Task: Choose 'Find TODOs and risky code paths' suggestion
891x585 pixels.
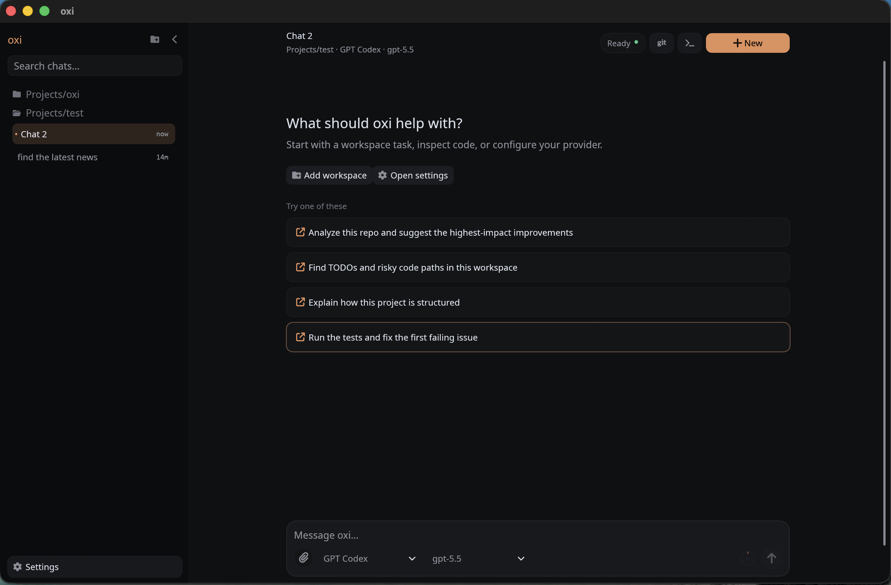Action: coord(538,267)
